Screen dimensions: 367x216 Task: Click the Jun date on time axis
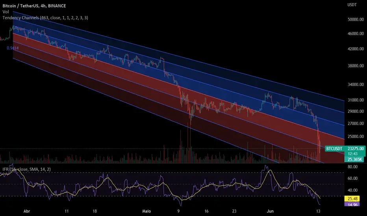(270, 211)
